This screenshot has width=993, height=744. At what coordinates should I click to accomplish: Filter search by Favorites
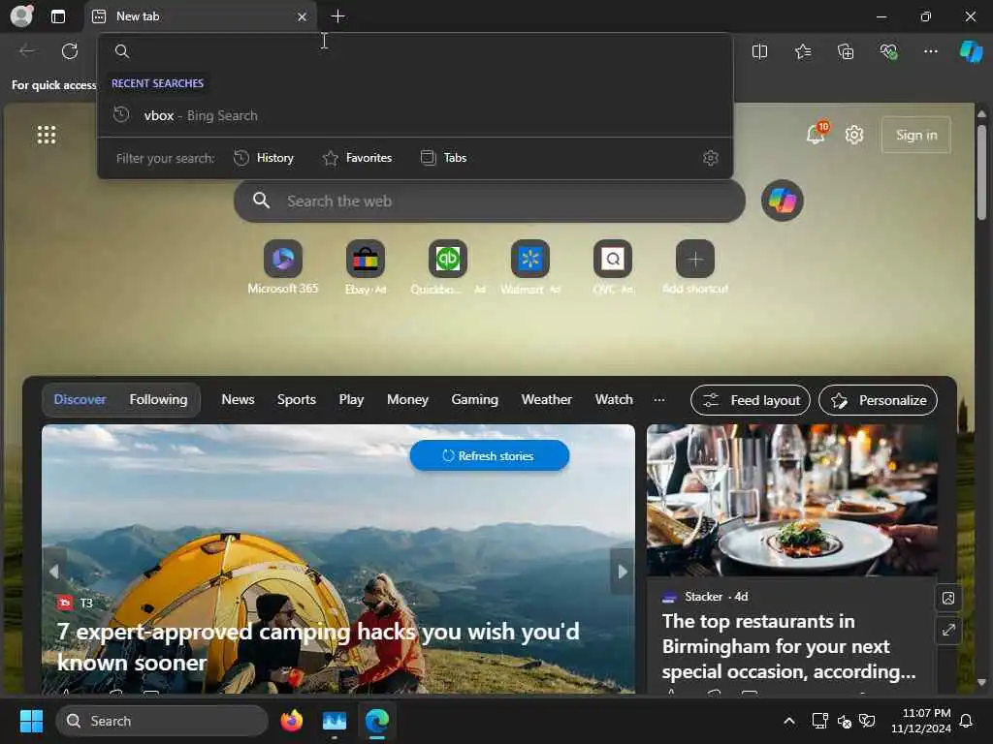357,158
